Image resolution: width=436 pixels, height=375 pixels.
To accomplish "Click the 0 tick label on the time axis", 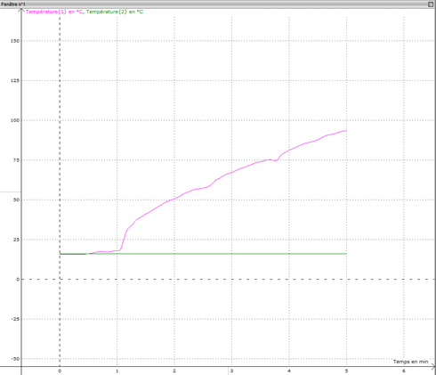I will coord(60,371).
